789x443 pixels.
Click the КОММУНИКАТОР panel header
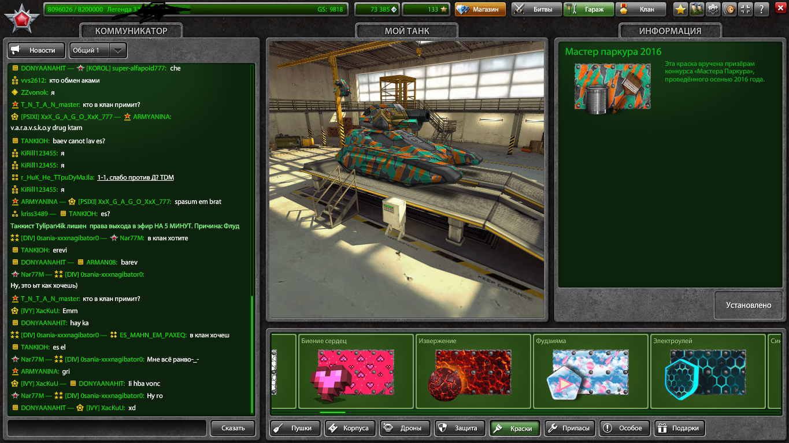pos(131,31)
